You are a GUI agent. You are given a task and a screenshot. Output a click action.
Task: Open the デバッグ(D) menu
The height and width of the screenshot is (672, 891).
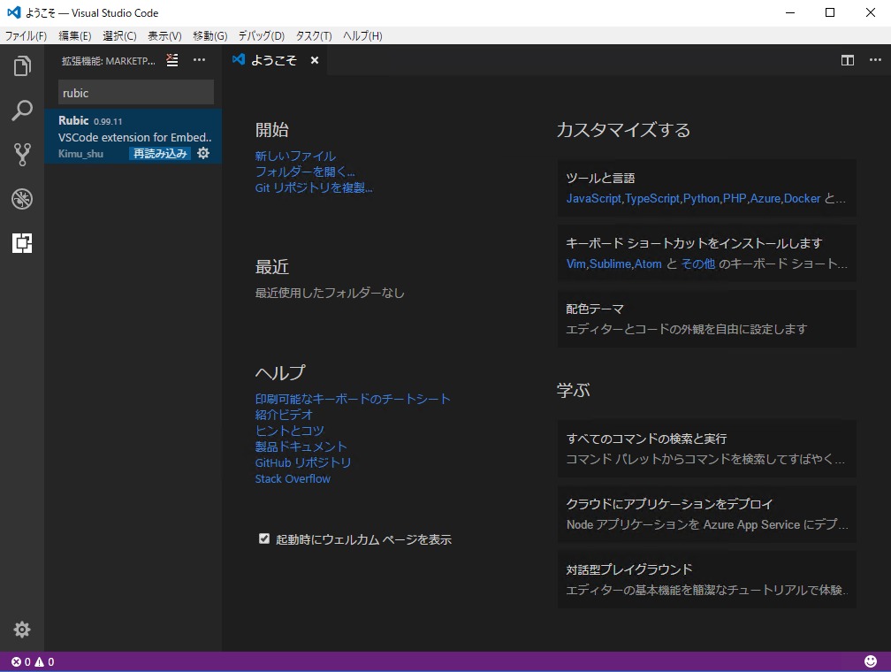[x=261, y=36]
